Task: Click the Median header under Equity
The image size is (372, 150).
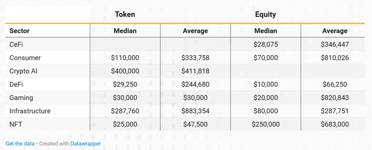Action: [x=265, y=31]
